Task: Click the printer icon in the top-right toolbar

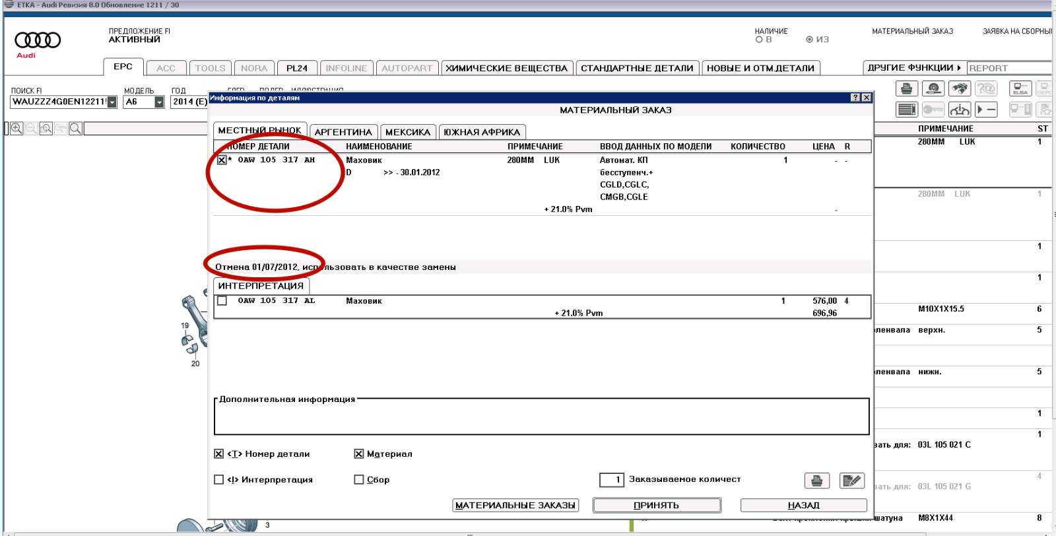Action: click(906, 88)
